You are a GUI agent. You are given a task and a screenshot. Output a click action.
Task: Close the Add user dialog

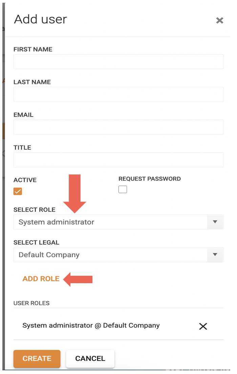coord(220,21)
